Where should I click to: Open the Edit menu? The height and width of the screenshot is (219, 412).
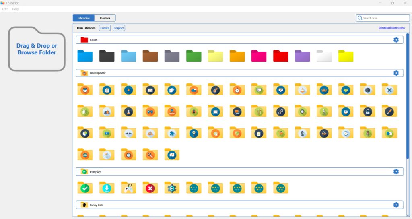pos(5,9)
